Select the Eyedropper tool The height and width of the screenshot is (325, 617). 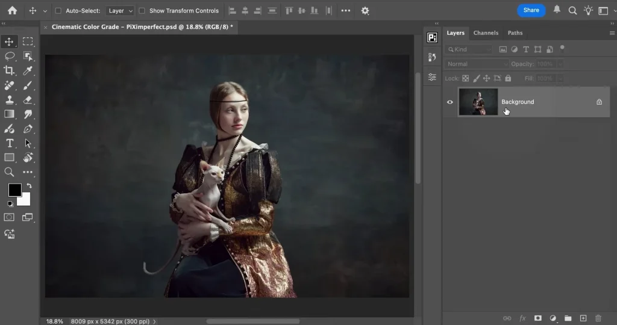pos(28,71)
